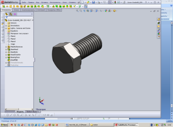Screen dimensions: 173x127
Task: Open the PropertyManager tab icon
Action: tap(11, 14)
